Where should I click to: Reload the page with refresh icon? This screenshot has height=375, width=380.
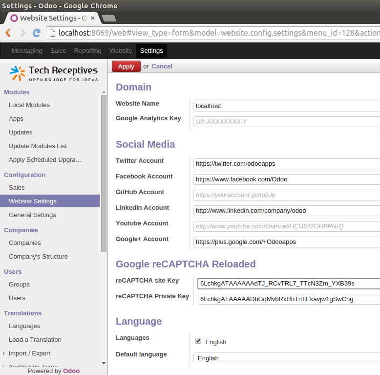(x=37, y=33)
